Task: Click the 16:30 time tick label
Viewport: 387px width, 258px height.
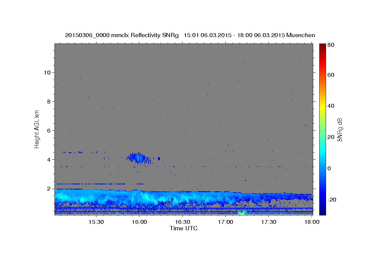Action: click(183, 222)
